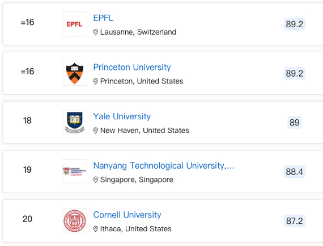Screen dimensions: 323x246
Task: Open the Yale University link
Action: tap(122, 116)
